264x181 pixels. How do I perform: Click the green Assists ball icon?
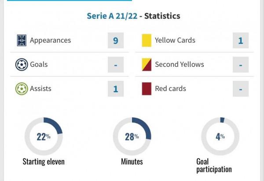point(20,89)
